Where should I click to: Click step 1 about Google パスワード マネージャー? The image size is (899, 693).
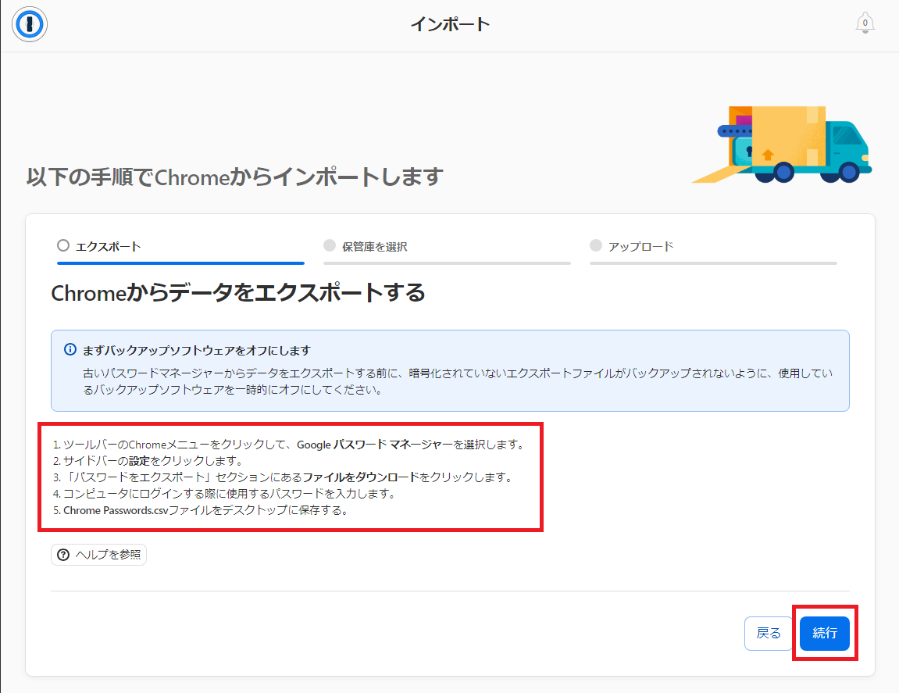click(x=289, y=445)
